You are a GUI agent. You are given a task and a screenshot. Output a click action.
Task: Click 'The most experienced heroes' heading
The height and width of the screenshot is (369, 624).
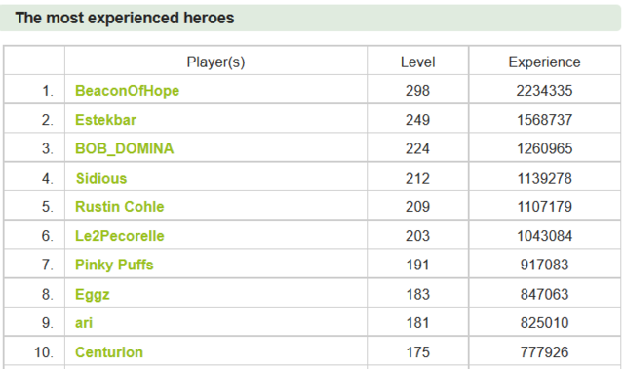pyautogui.click(x=125, y=18)
